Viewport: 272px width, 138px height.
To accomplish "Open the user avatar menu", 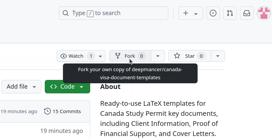I will pyautogui.click(x=264, y=13).
